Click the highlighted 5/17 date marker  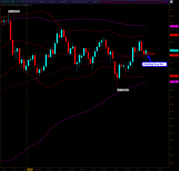point(30,169)
